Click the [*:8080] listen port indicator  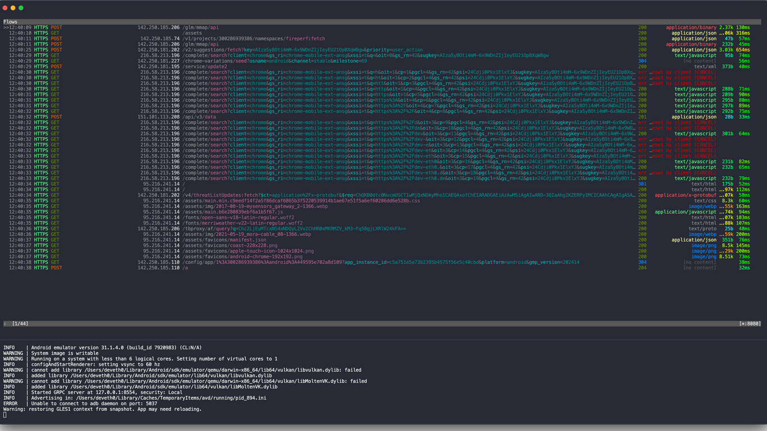(750, 324)
